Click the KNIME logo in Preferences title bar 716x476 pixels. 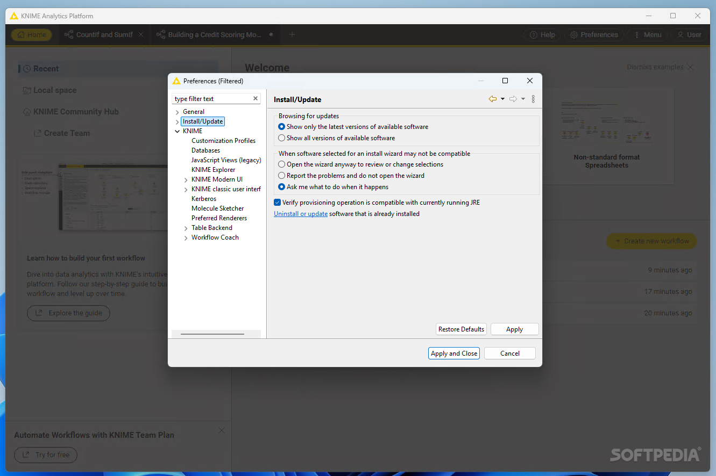(176, 81)
